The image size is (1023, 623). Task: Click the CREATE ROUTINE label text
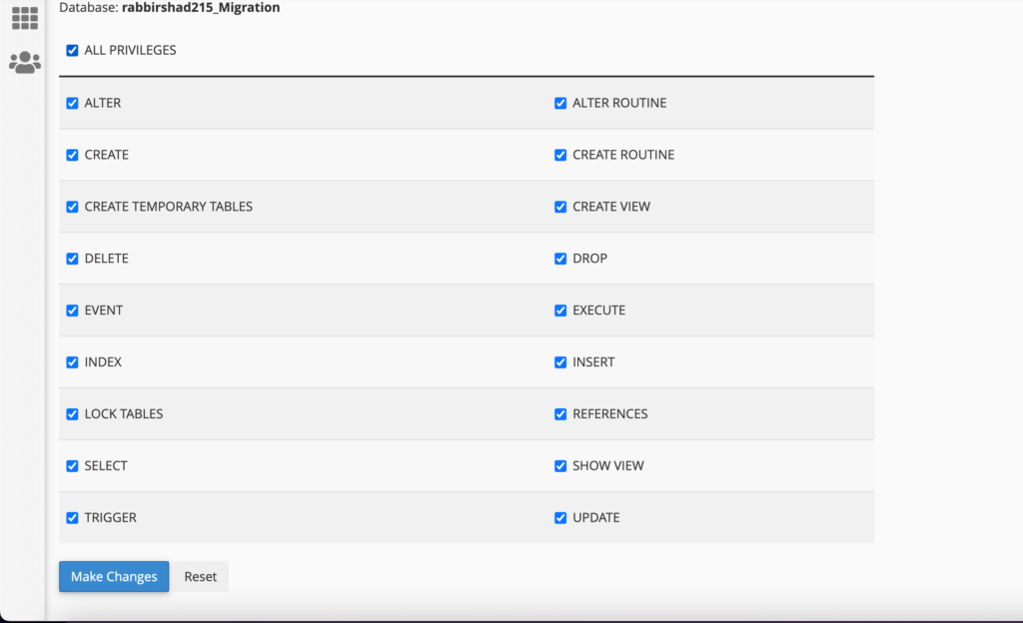[623, 155]
